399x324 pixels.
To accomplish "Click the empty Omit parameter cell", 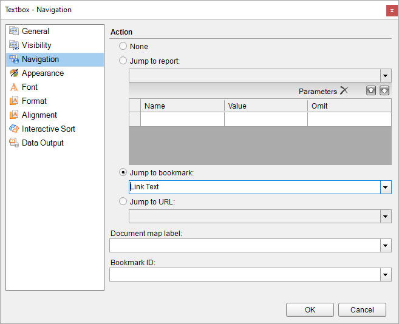I will pos(349,120).
